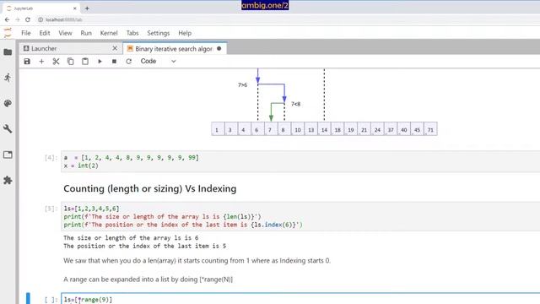540x304 pixels.
Task: Show open tabs sidebar panel
Action: click(8, 155)
